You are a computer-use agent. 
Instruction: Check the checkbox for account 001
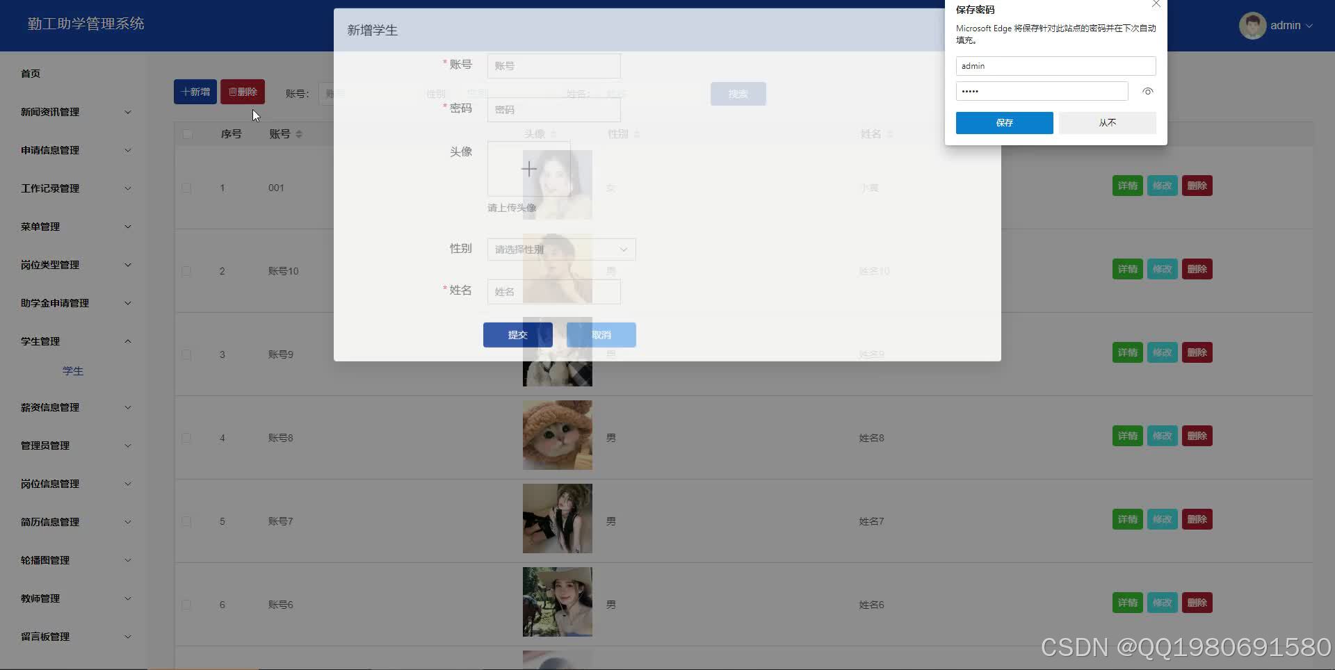186,188
